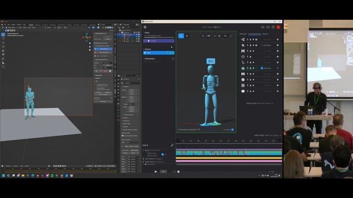Add a character with the Characters plus icon
The image size is (353, 198).
(173, 59)
